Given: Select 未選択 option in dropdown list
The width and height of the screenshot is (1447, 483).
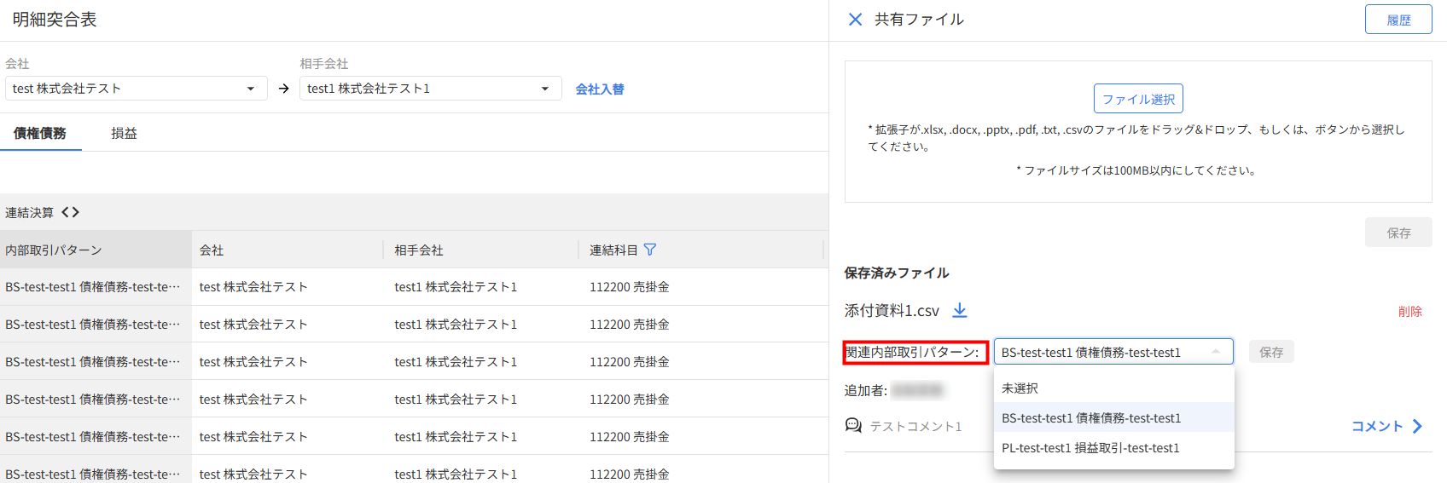Looking at the screenshot, I should coord(1020,388).
